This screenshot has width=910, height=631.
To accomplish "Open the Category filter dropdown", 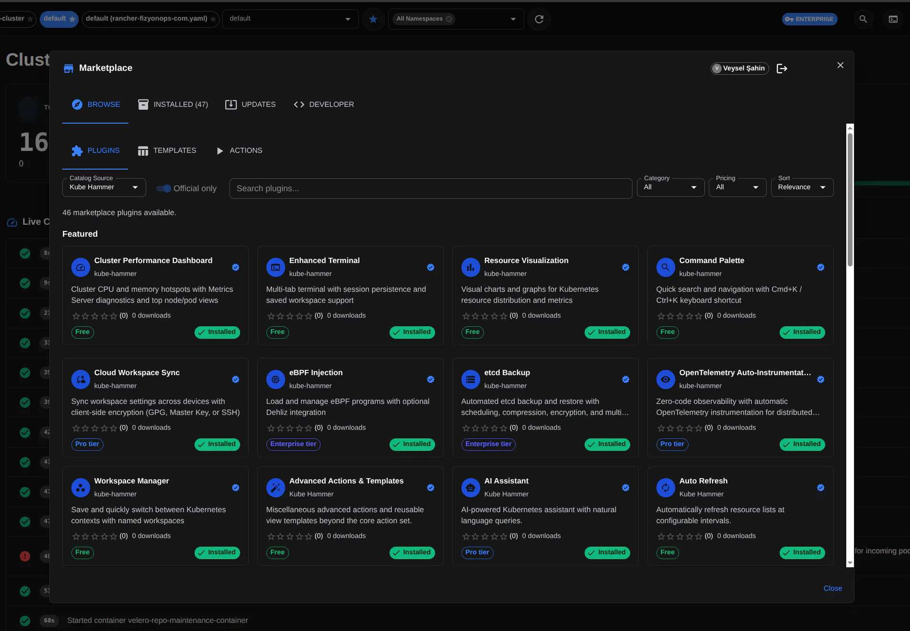I will point(670,187).
